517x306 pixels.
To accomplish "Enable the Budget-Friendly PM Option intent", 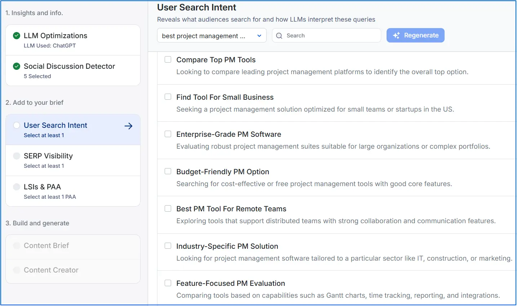I will pos(168,171).
